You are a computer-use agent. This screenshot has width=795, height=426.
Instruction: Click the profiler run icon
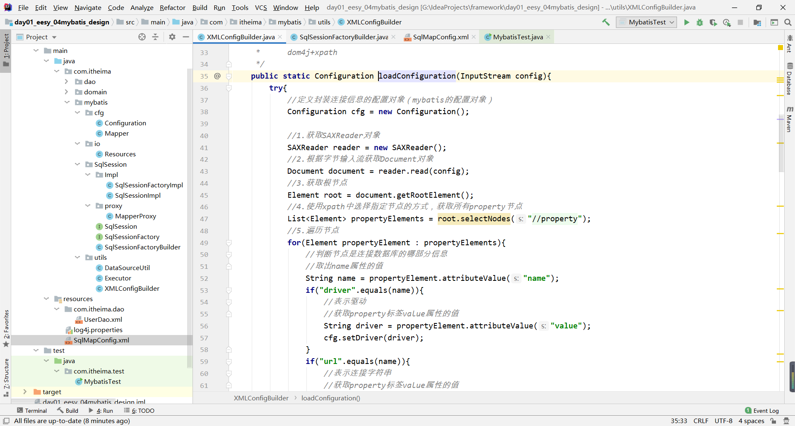(x=727, y=22)
